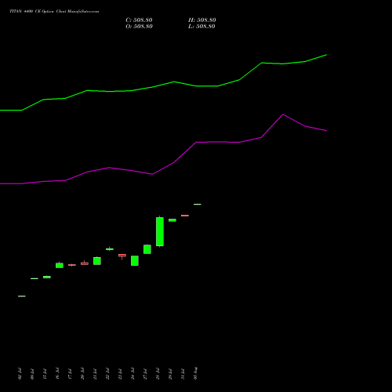Click the red candle above 31 Jul
The width and height of the screenshot is (392, 392).
[x=185, y=216]
